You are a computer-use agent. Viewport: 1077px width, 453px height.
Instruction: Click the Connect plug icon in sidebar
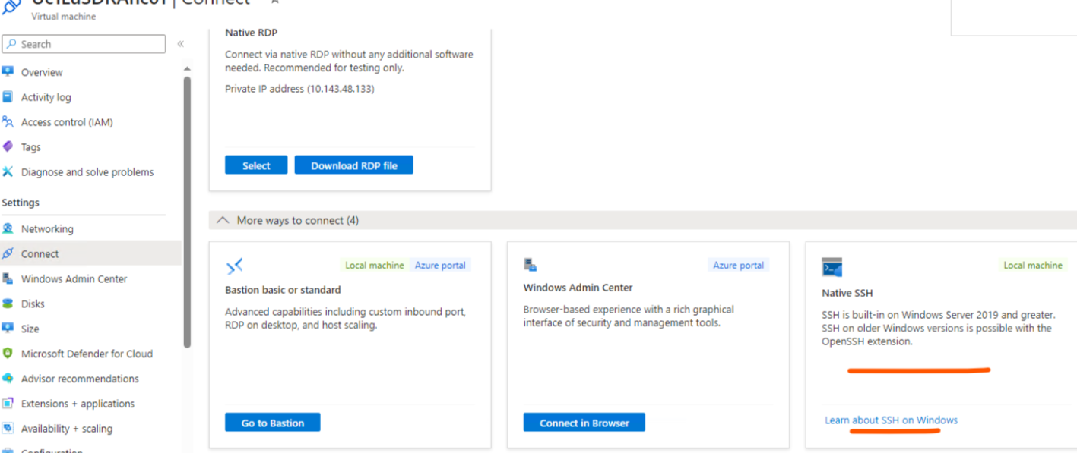click(x=8, y=253)
